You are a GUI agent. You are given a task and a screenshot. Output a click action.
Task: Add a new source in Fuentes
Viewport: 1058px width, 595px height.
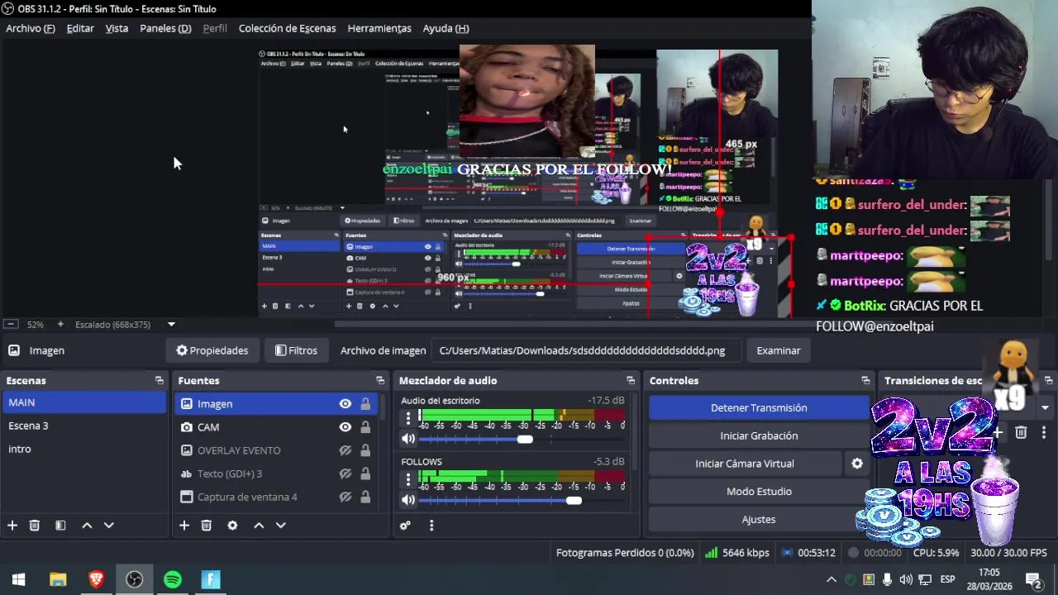[184, 526]
